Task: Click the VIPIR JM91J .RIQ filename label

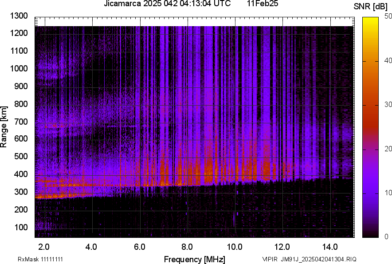Action: (309, 259)
